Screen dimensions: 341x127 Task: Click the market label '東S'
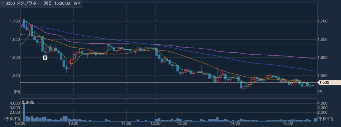point(48,4)
